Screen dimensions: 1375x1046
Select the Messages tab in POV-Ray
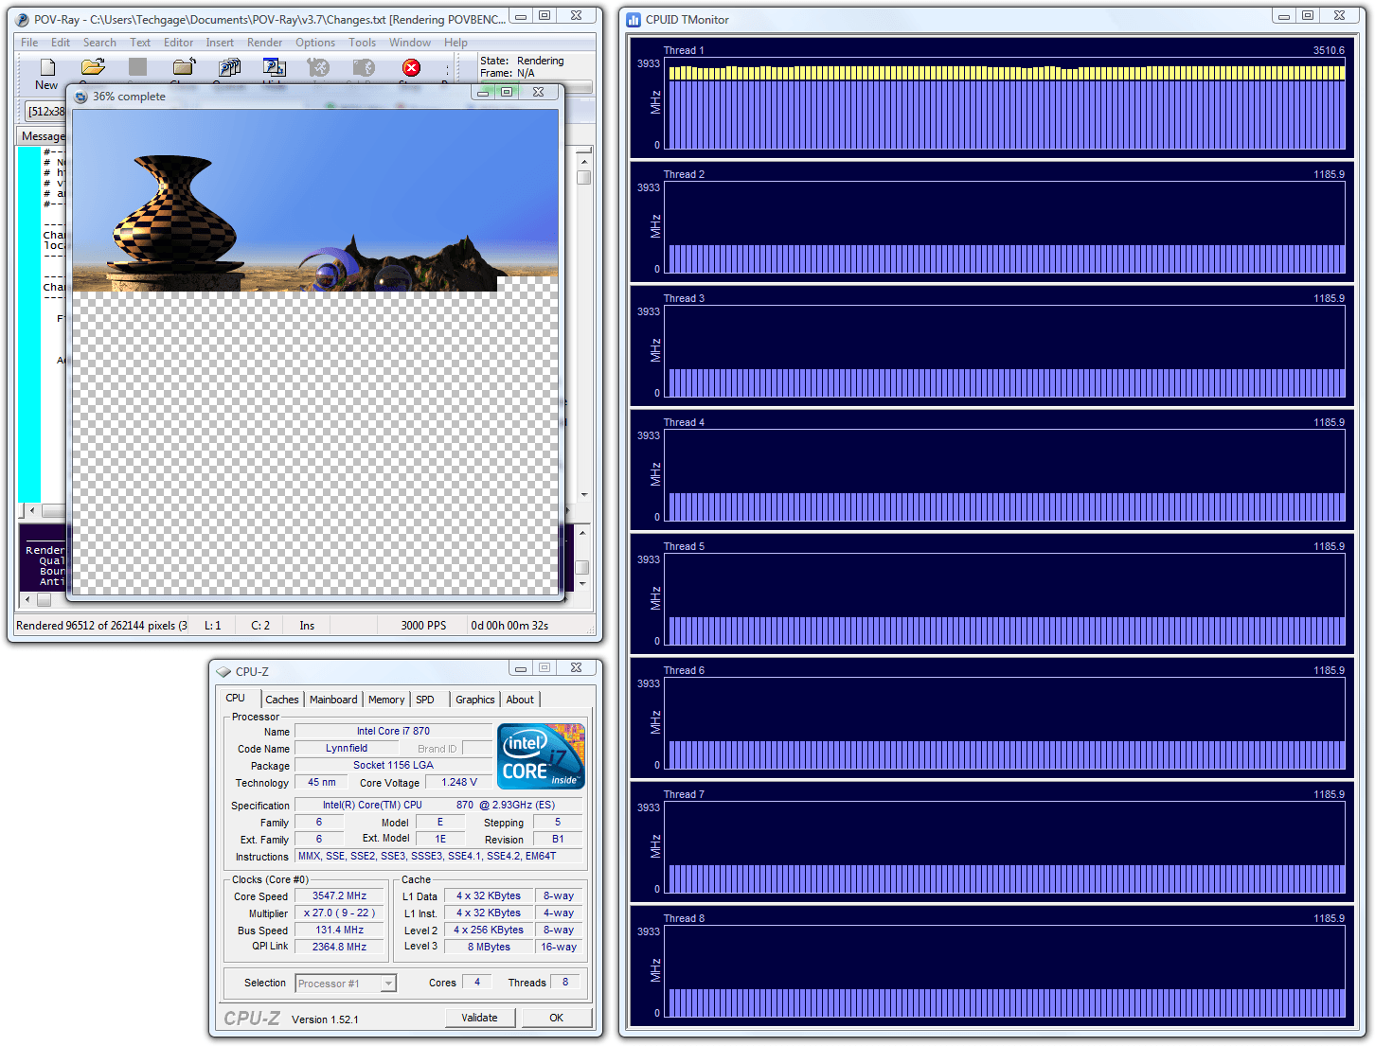pos(43,136)
